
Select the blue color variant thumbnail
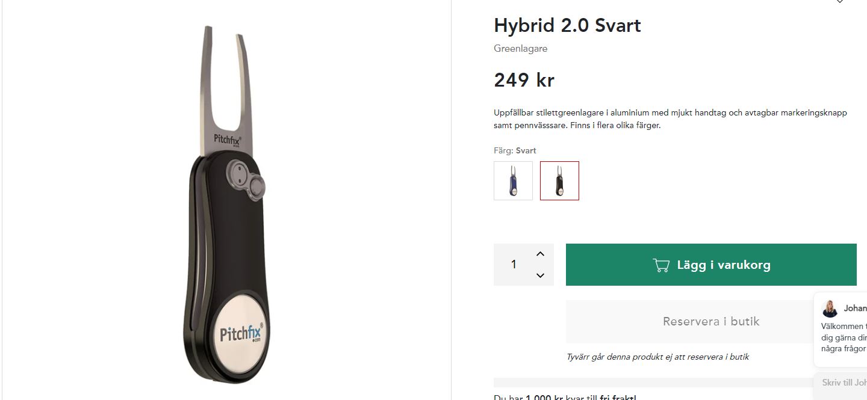point(513,180)
